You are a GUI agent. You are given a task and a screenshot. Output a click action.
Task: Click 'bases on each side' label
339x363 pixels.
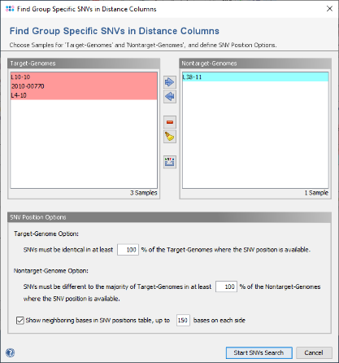pyautogui.click(x=219, y=321)
